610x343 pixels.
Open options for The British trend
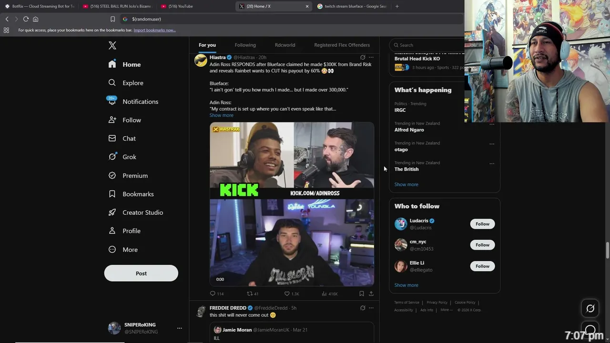(x=492, y=163)
